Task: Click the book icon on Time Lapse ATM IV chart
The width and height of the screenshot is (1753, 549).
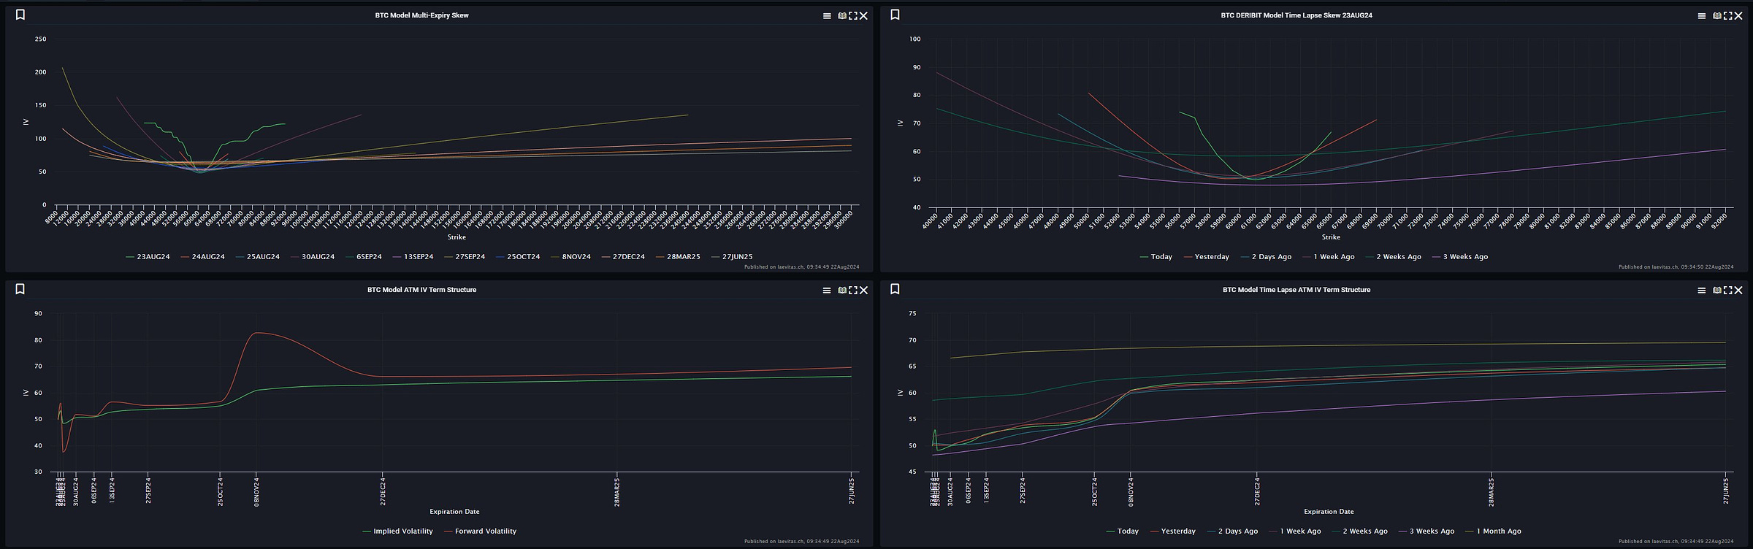Action: [1716, 291]
